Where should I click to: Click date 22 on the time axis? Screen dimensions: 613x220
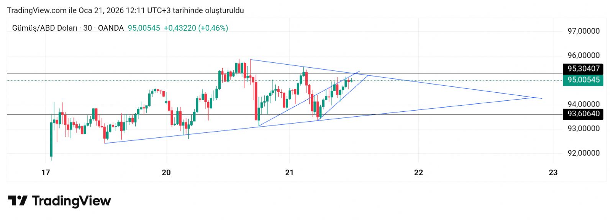(x=419, y=173)
